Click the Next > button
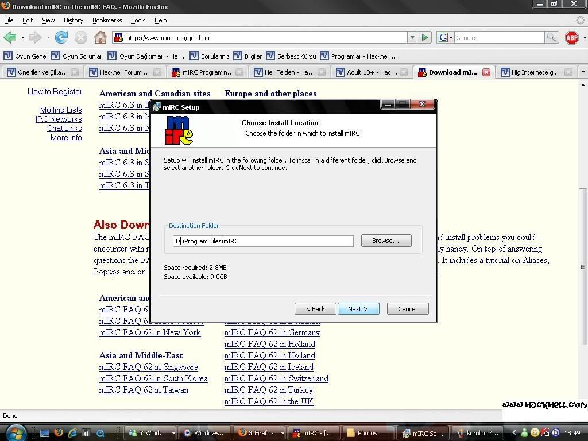The width and height of the screenshot is (588, 441). [358, 308]
